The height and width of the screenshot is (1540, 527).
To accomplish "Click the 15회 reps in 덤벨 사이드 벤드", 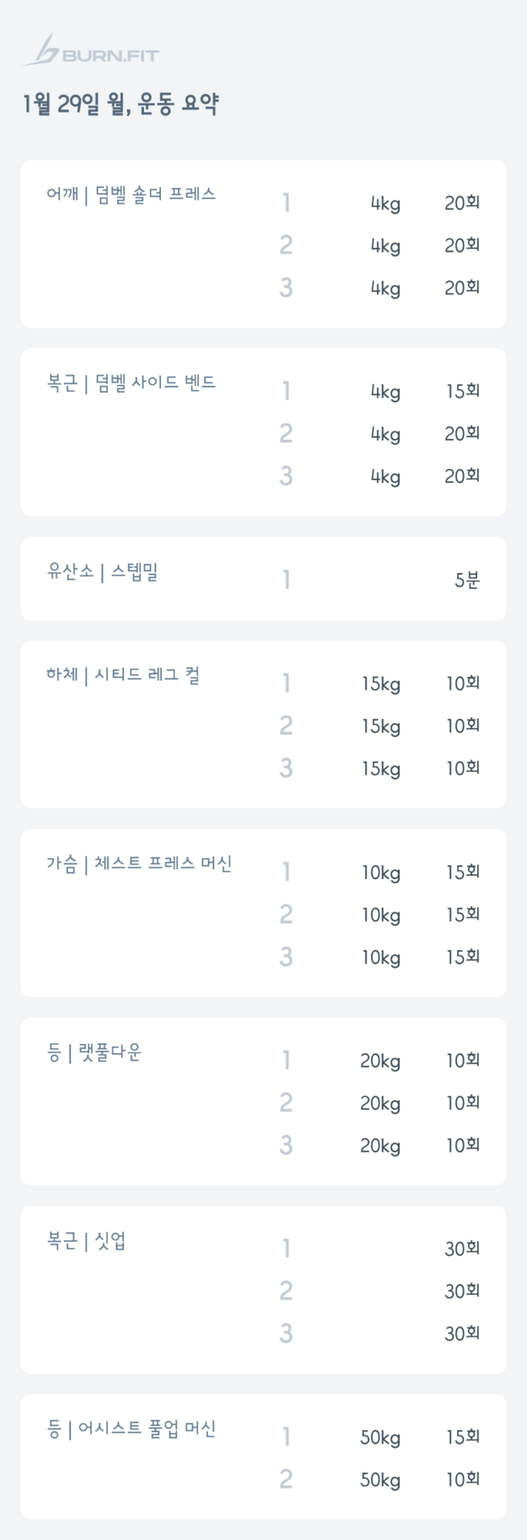I will [x=462, y=391].
